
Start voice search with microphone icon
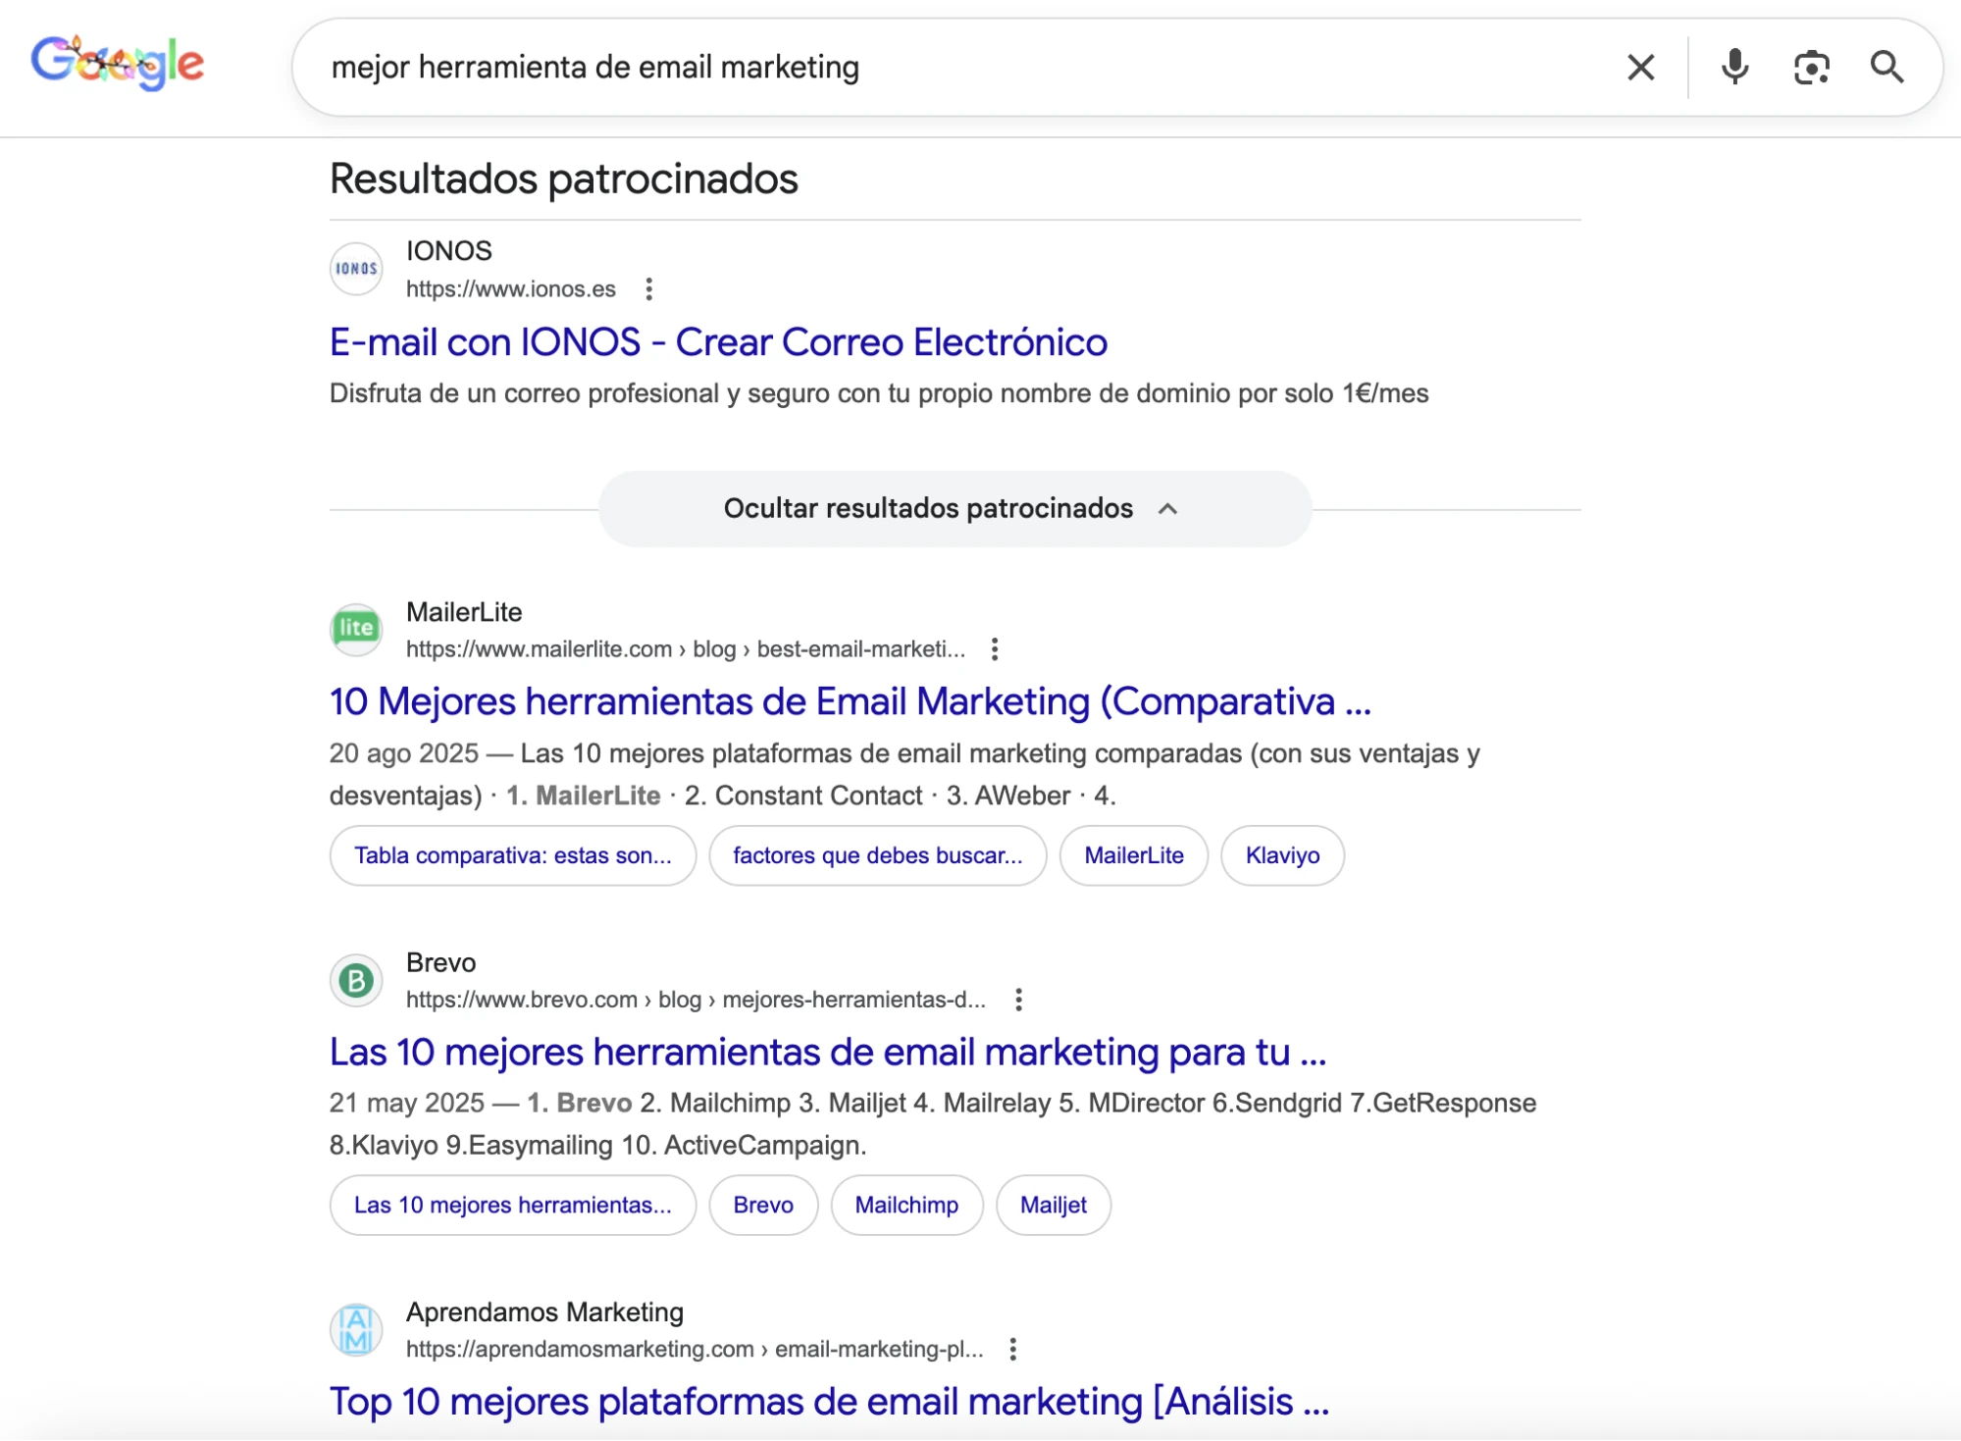tap(1734, 68)
